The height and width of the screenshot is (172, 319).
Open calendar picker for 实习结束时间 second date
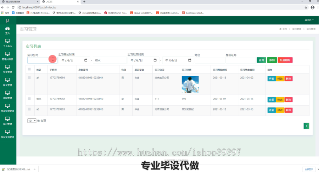(190, 60)
